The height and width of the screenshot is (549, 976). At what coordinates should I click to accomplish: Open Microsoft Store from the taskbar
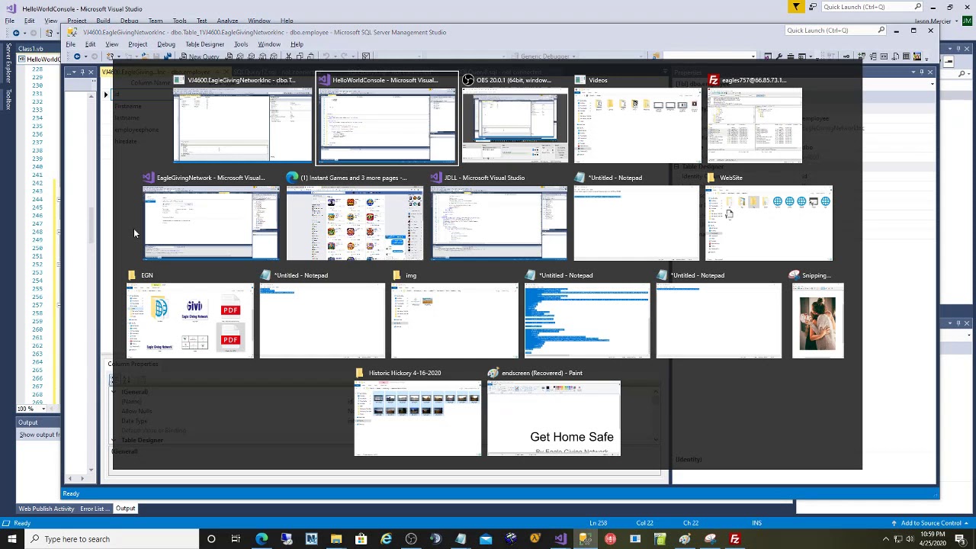(361, 539)
